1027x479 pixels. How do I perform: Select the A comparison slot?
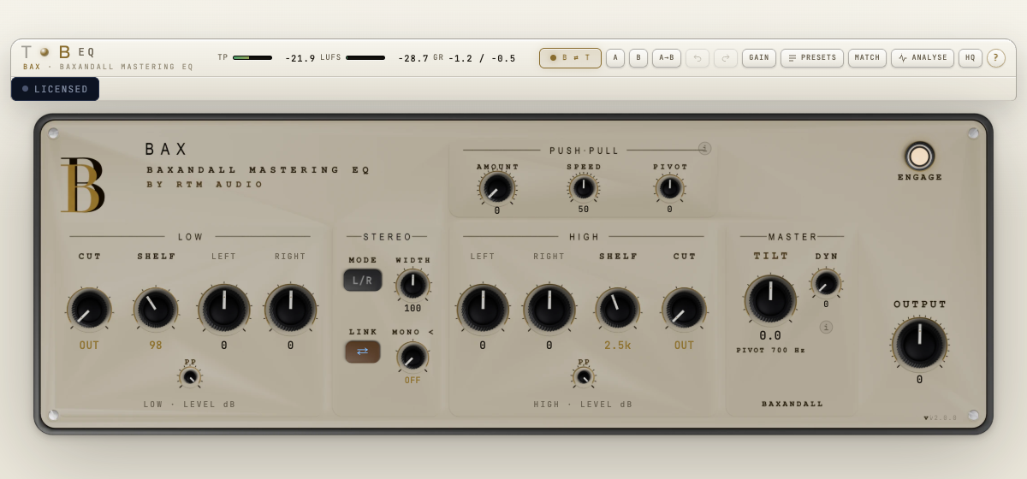click(x=615, y=58)
